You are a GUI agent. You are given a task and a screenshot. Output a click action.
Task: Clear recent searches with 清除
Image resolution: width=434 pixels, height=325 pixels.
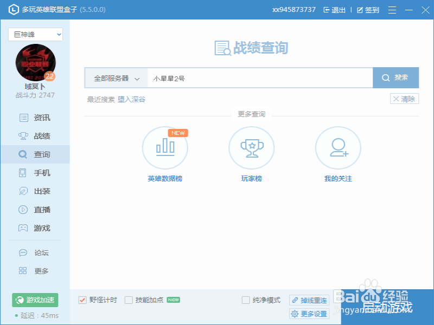[404, 99]
